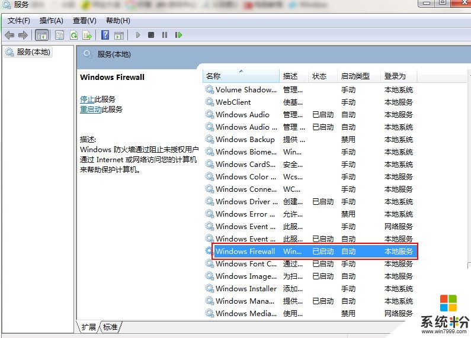471x338 pixels.
Task: Sort by the 启动类型 column header
Action: 359,76
